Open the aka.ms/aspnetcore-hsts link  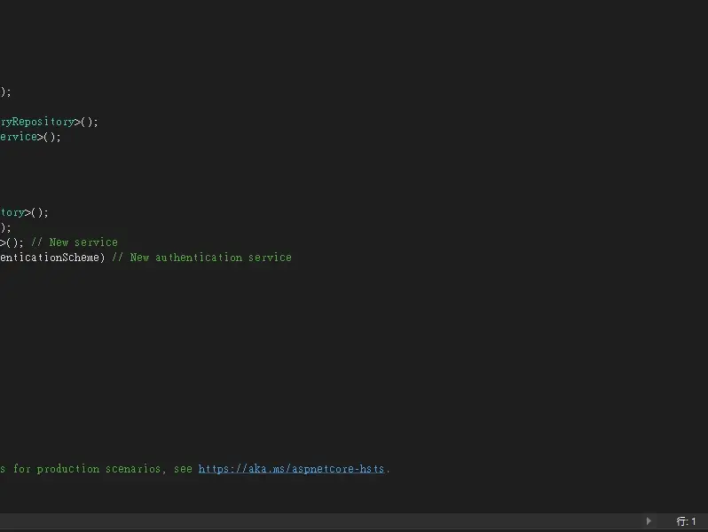tap(291, 469)
